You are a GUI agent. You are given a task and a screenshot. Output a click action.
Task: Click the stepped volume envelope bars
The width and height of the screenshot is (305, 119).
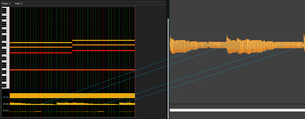click(72, 104)
